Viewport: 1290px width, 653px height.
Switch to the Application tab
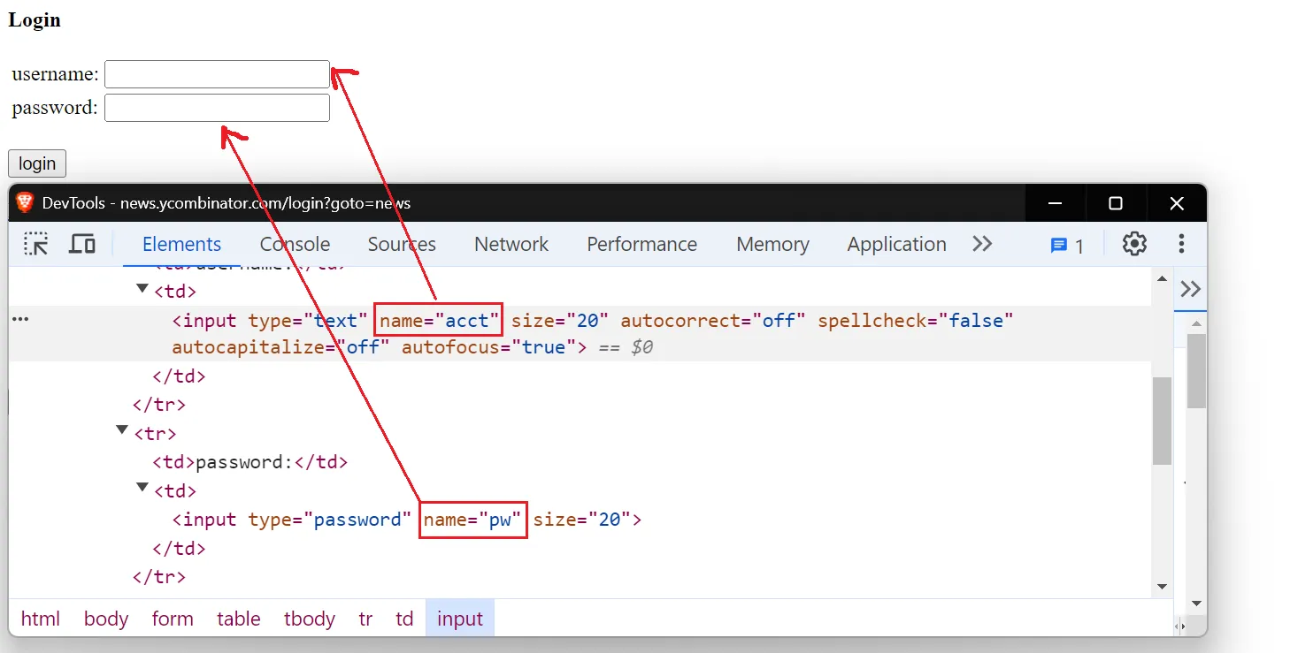(x=896, y=245)
